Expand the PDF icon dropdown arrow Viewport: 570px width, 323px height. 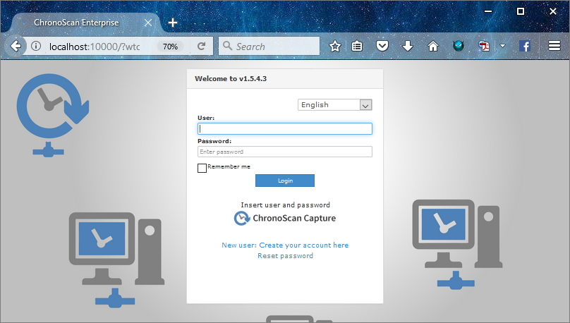[503, 46]
